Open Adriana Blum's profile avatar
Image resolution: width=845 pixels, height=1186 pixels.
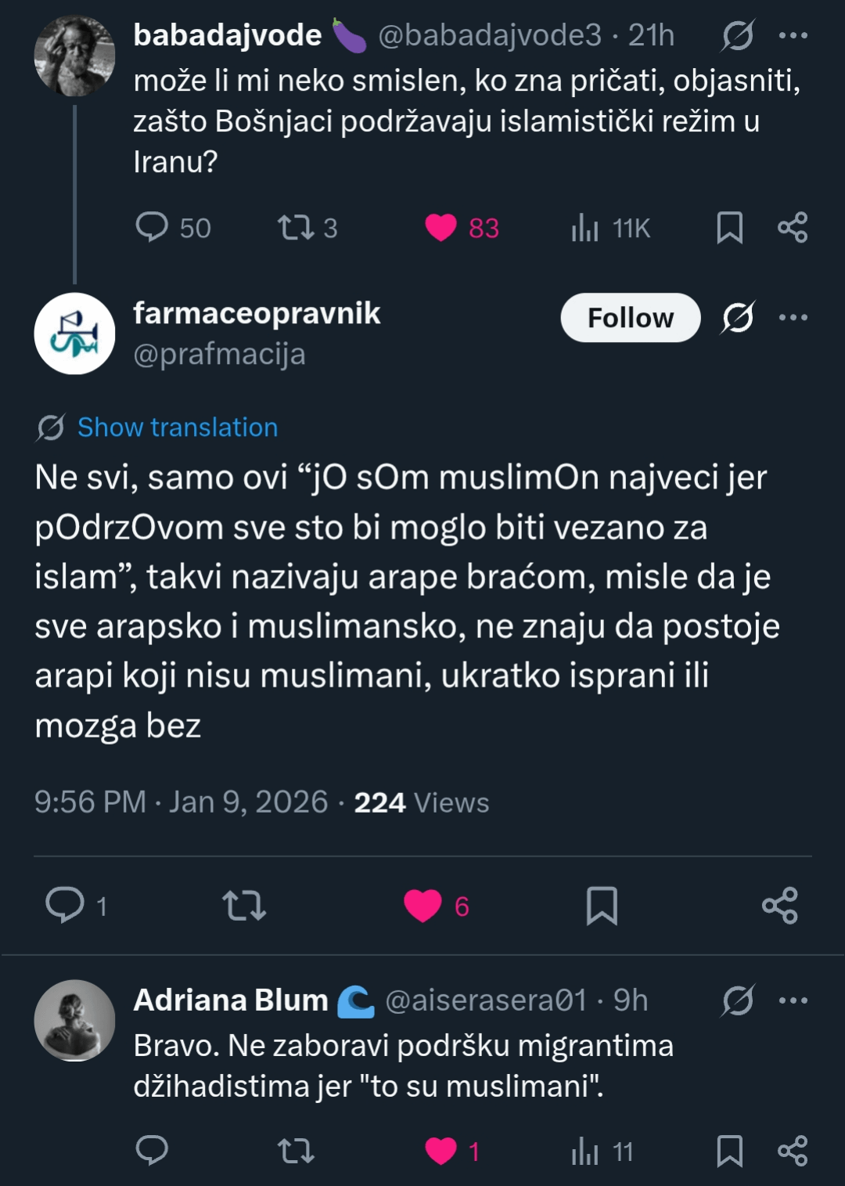click(74, 1020)
